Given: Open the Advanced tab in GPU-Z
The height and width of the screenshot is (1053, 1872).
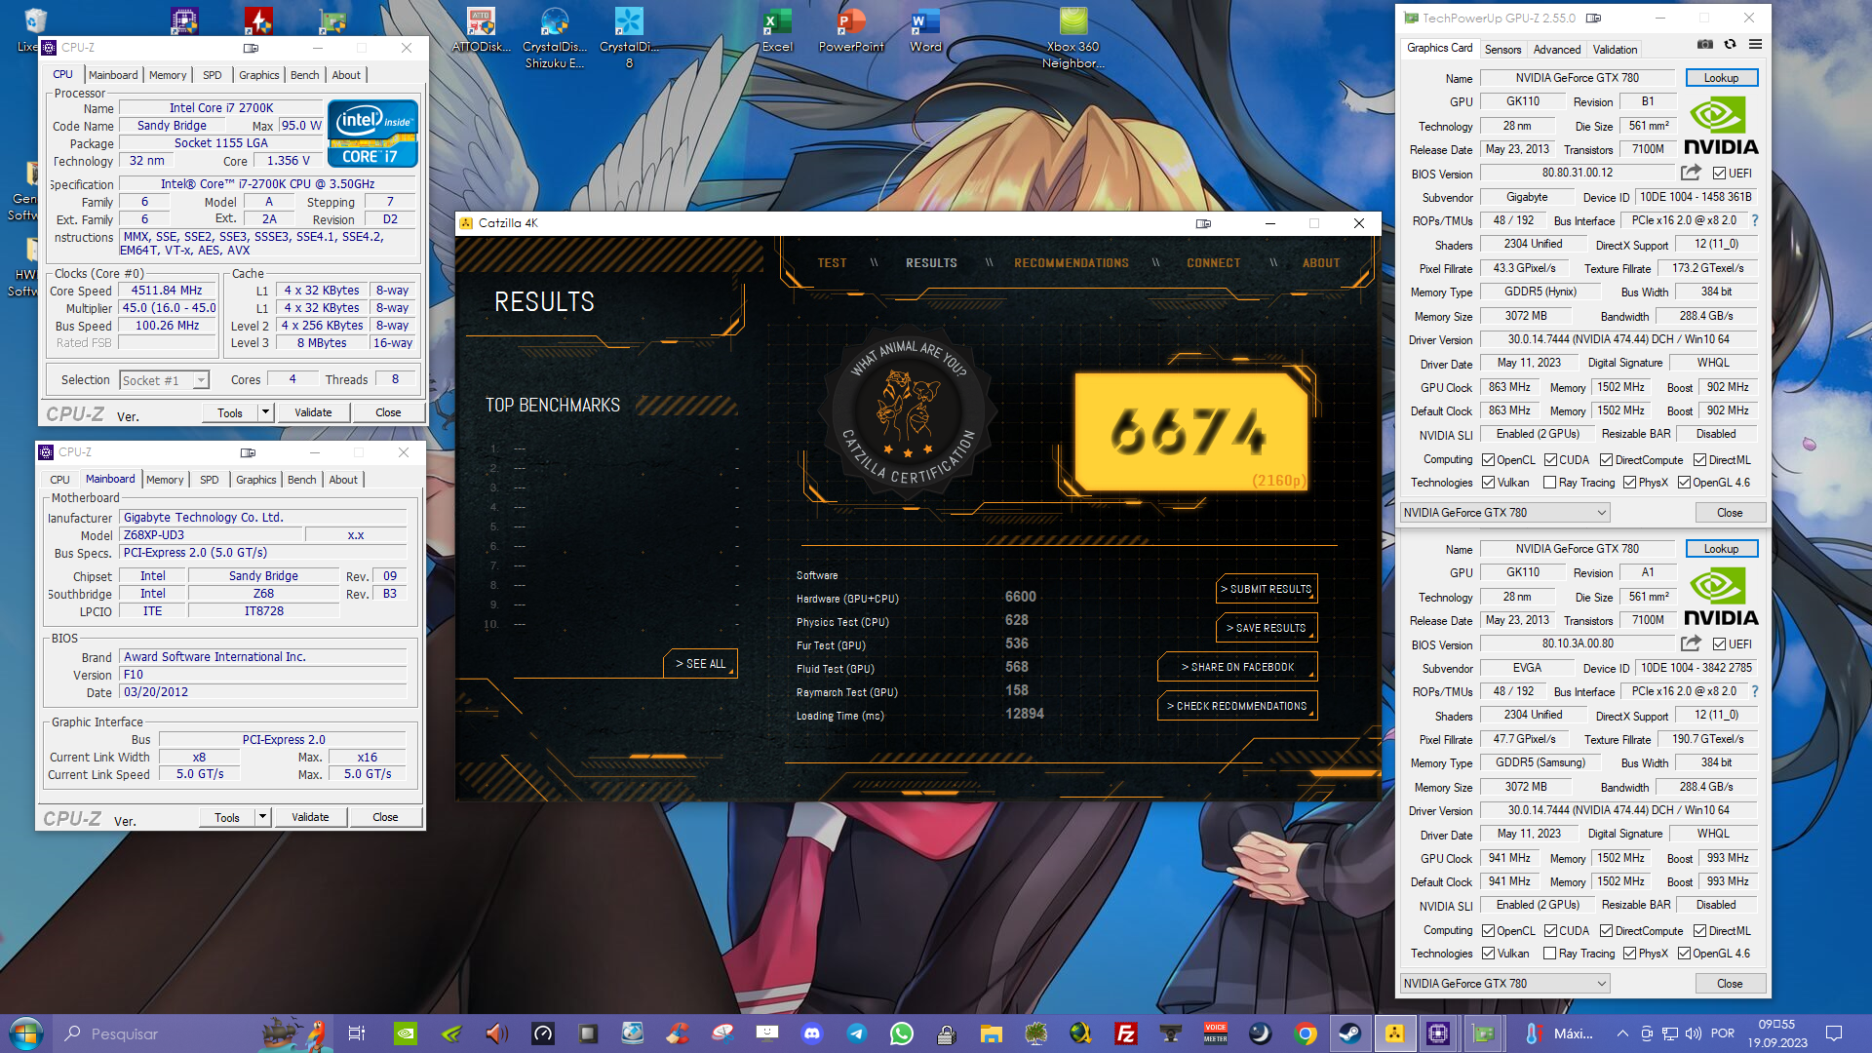Looking at the screenshot, I should pyautogui.click(x=1556, y=50).
